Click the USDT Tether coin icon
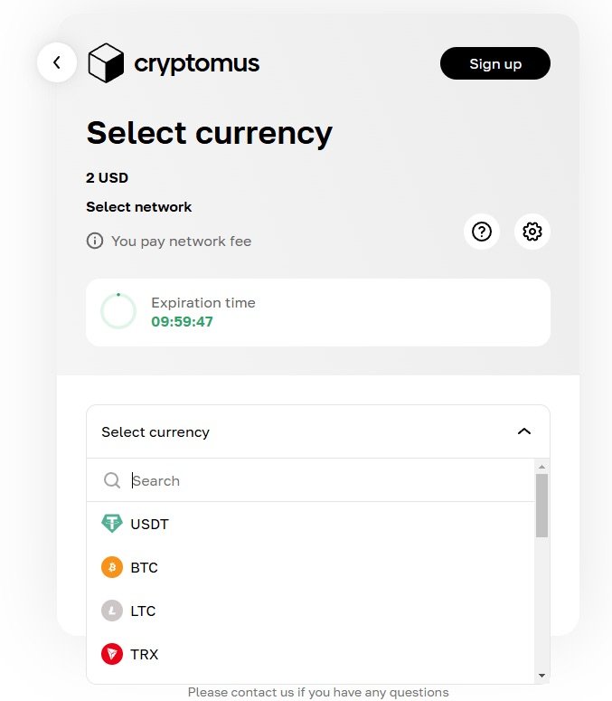This screenshot has height=701, width=612. [x=112, y=524]
